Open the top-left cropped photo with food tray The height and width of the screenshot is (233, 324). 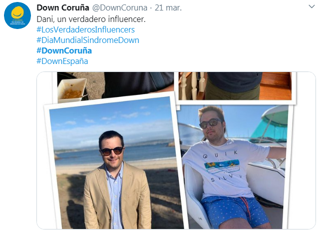click(115, 86)
